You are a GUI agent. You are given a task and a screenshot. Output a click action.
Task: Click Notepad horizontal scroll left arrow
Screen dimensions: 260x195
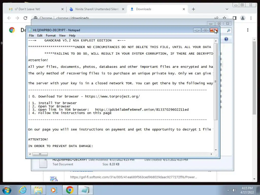coord(30,154)
